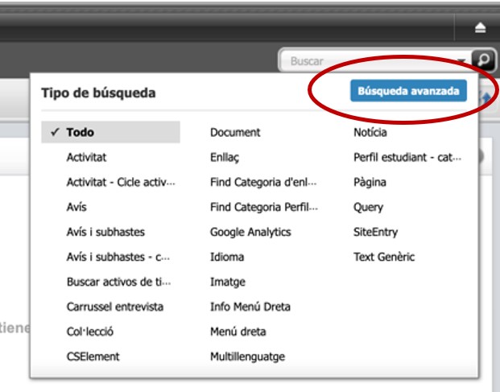Click the magnifying glass search icon
500x392 pixels.
coord(482,60)
